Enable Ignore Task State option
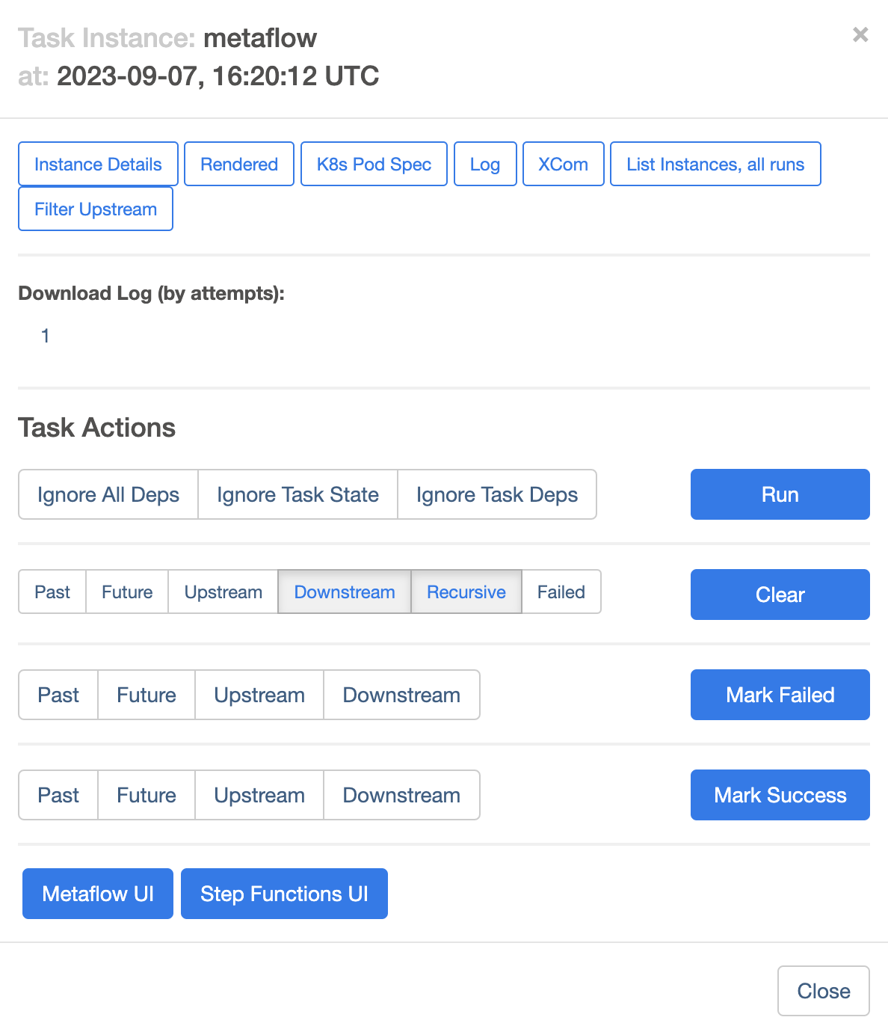The image size is (888, 1029). click(297, 494)
